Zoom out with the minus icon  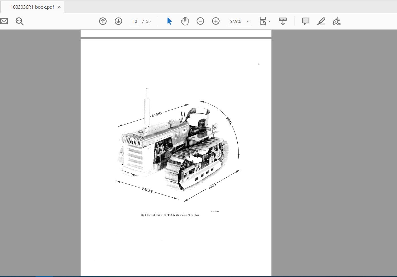click(x=200, y=21)
